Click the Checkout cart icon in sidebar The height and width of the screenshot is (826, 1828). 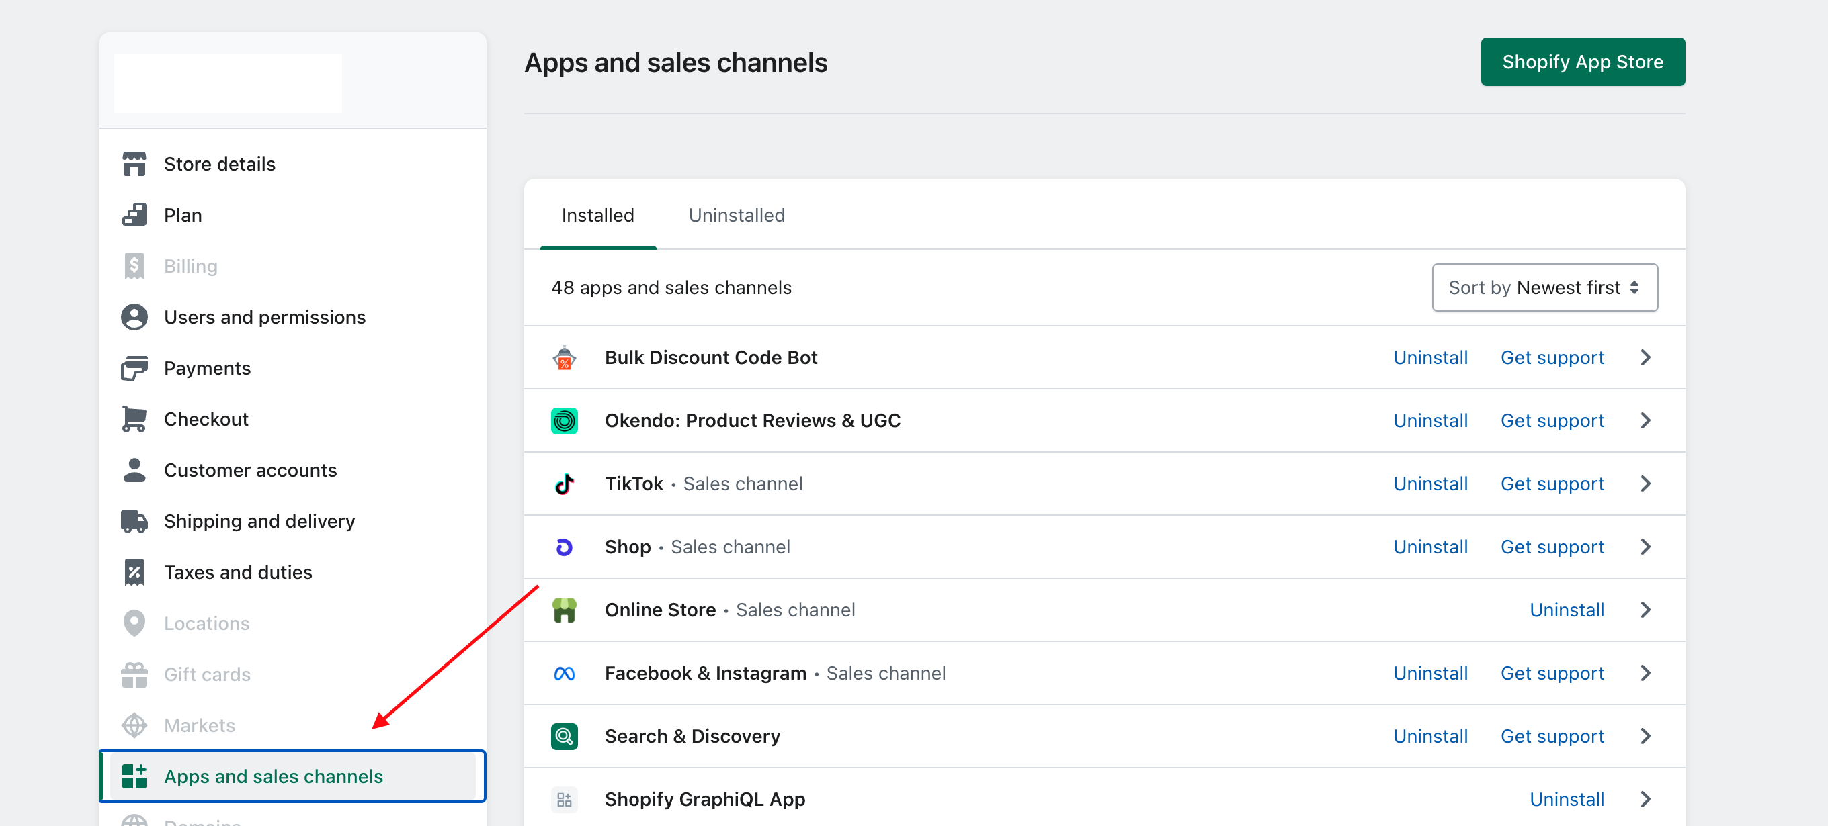tap(134, 419)
